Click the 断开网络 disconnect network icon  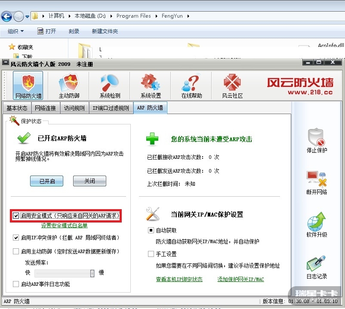pos(317,179)
